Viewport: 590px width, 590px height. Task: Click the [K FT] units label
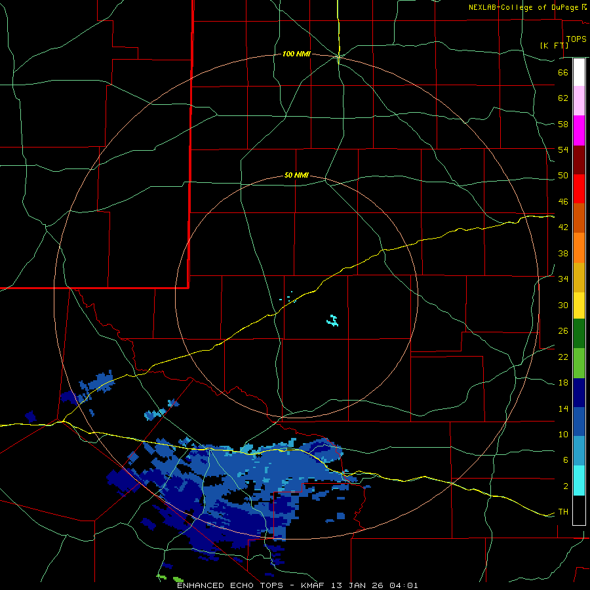coord(554,45)
